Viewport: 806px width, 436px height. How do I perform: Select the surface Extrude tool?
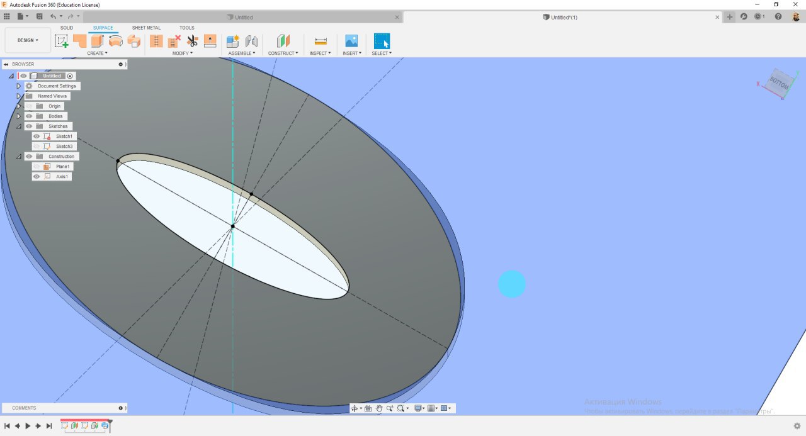point(98,42)
